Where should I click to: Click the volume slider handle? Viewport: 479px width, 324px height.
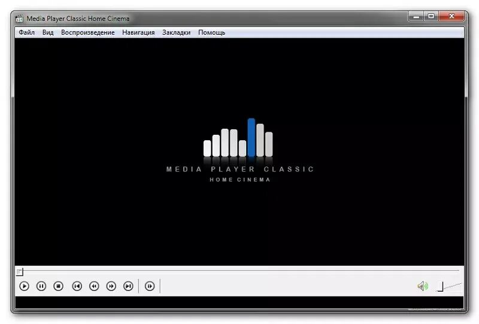440,286
